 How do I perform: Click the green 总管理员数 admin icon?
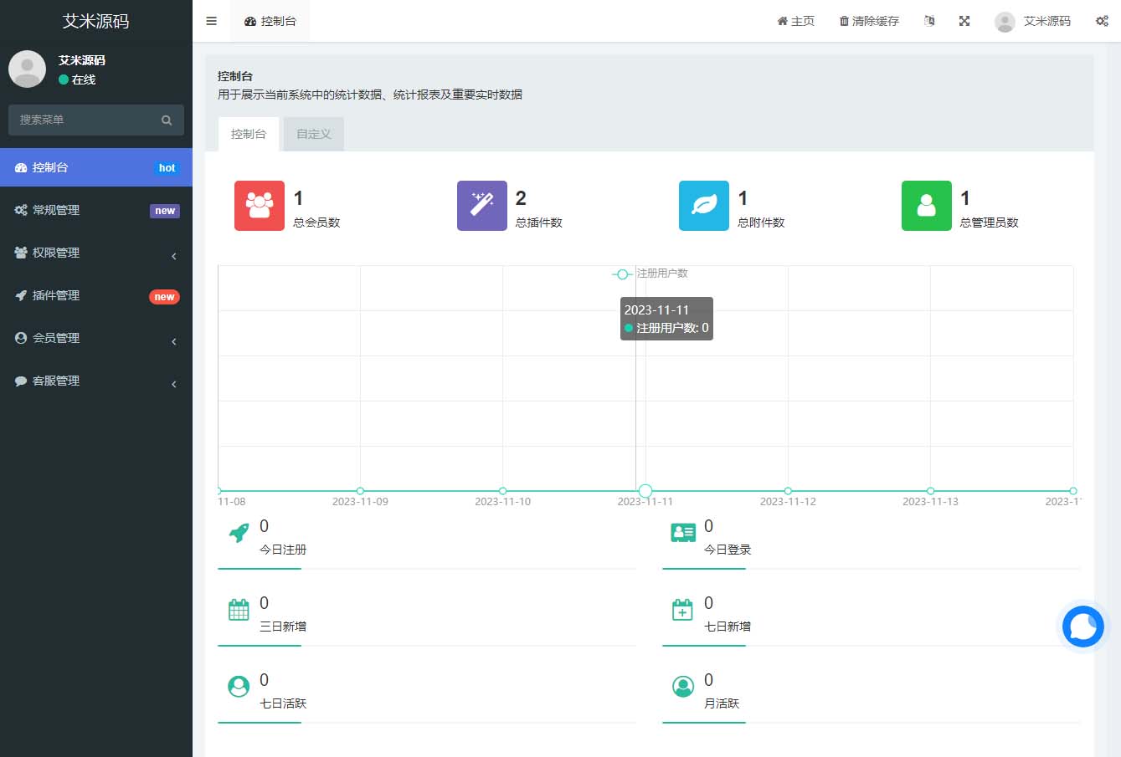[x=926, y=205]
